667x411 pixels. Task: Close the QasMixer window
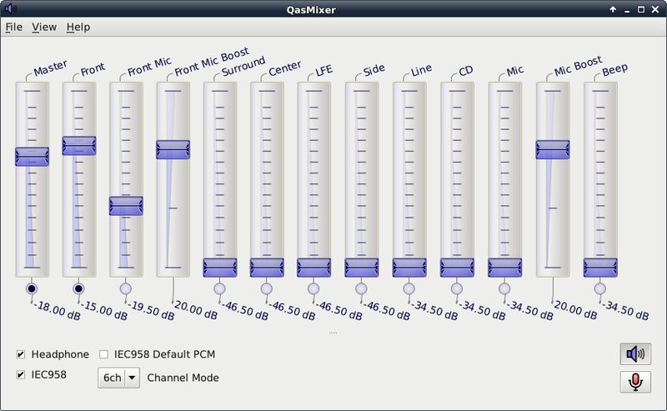[655, 9]
